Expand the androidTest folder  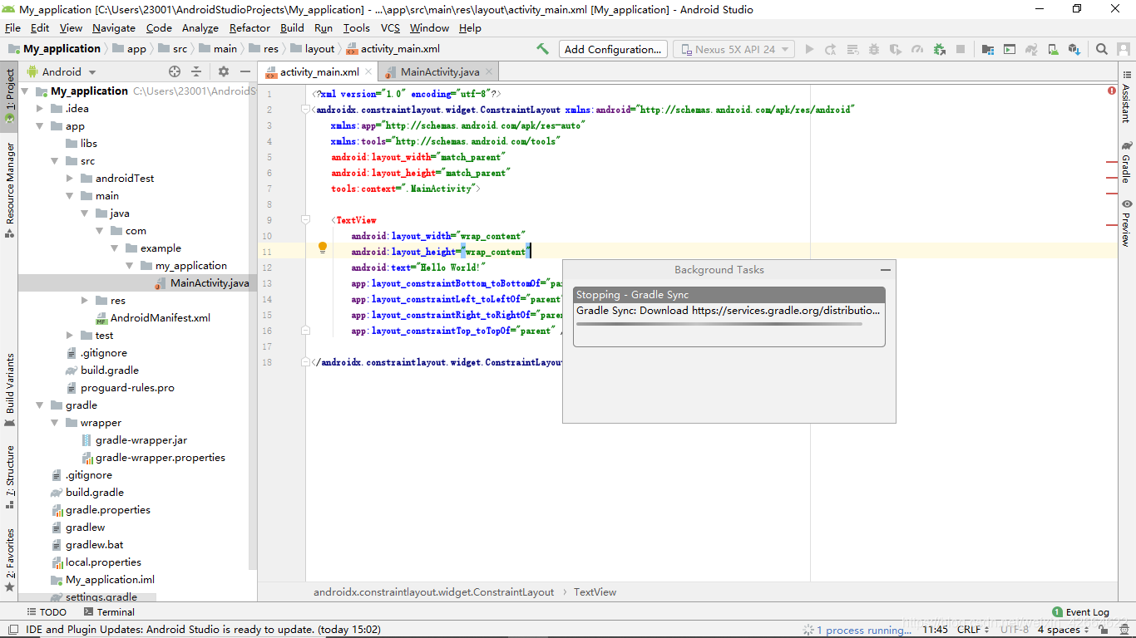point(70,179)
